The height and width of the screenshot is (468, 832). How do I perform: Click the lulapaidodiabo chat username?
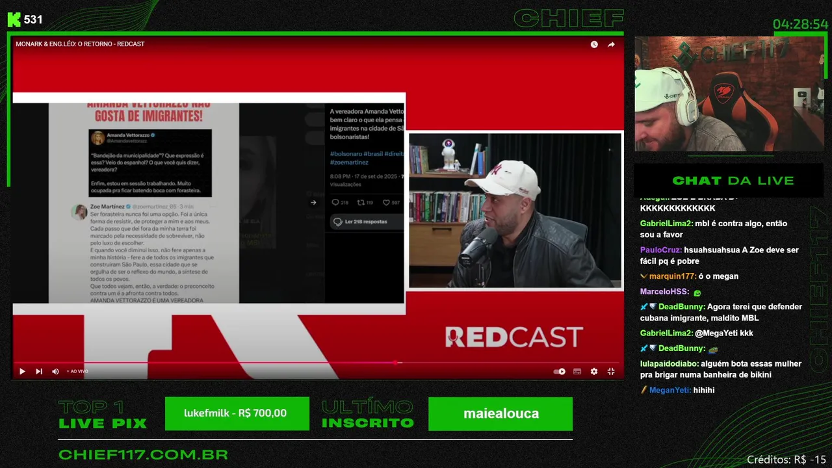(x=669, y=364)
